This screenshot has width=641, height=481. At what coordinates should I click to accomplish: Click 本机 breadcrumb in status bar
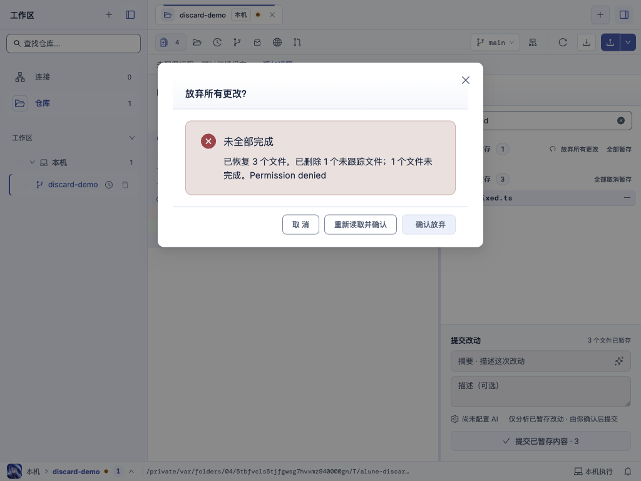pyautogui.click(x=33, y=472)
